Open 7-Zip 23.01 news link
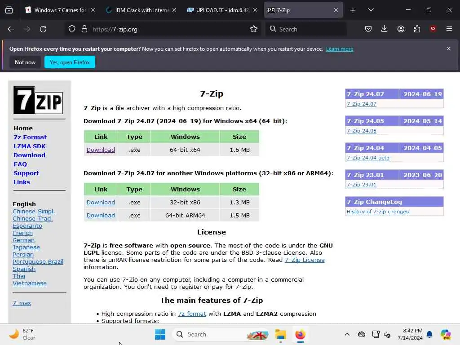 362,185
